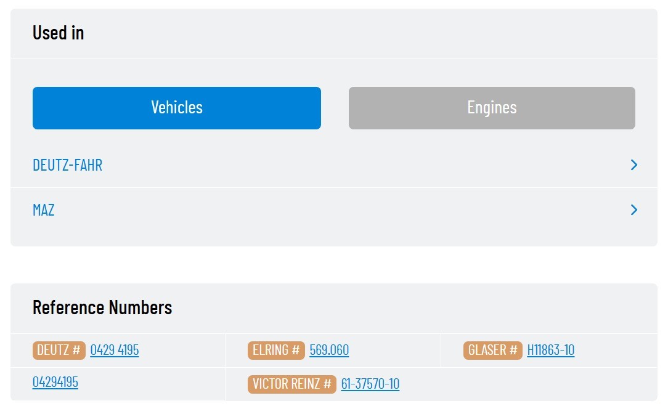
Task: Click the ELRING # brand badge
Action: pyautogui.click(x=276, y=350)
